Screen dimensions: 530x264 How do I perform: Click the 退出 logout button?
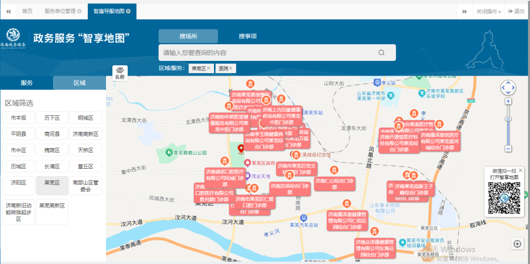516,11
